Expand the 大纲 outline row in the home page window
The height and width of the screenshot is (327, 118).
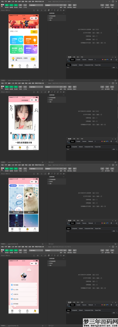pyautogui.click(x=57, y=20)
